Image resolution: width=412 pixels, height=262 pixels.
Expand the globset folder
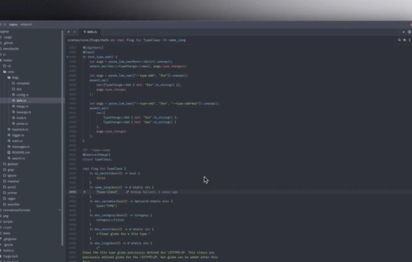point(13,164)
